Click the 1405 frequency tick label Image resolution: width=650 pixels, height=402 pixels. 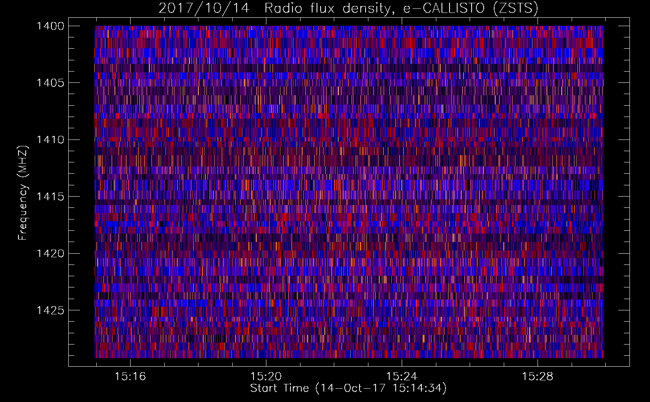tap(50, 83)
